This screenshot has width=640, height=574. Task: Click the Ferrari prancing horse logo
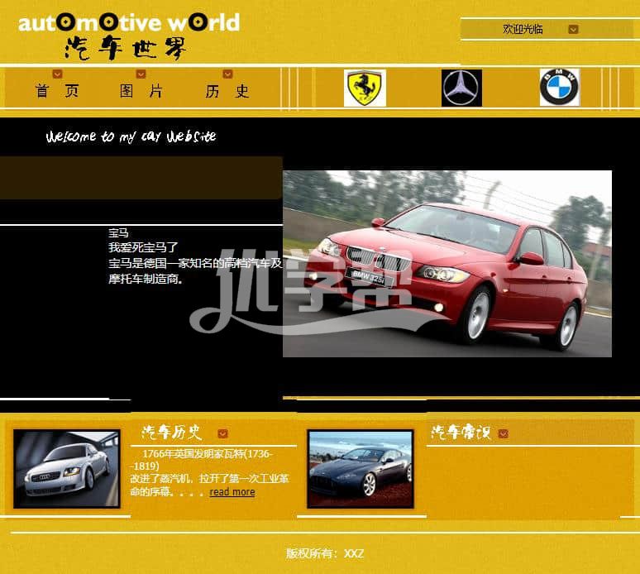point(365,88)
